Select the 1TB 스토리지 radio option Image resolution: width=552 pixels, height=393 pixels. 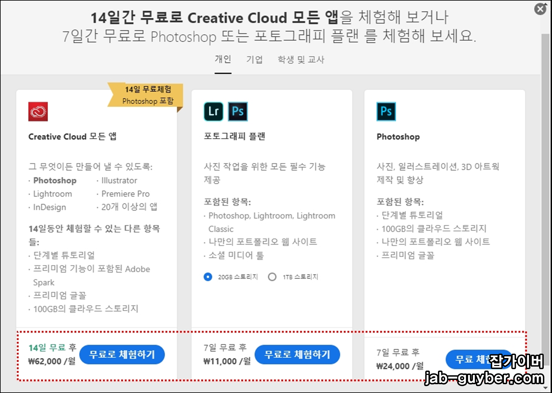(x=272, y=277)
